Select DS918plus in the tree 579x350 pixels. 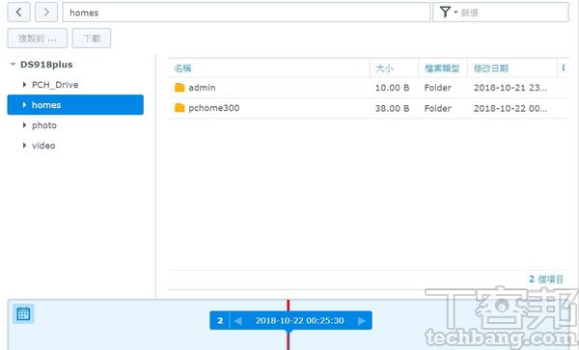[46, 65]
